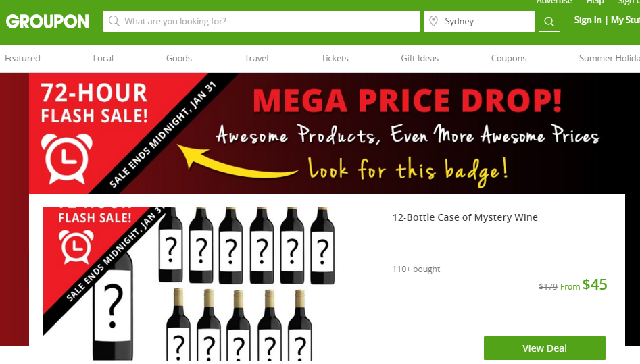The image size is (640, 364).
Task: Click the Groupon logo
Action: [x=47, y=21]
